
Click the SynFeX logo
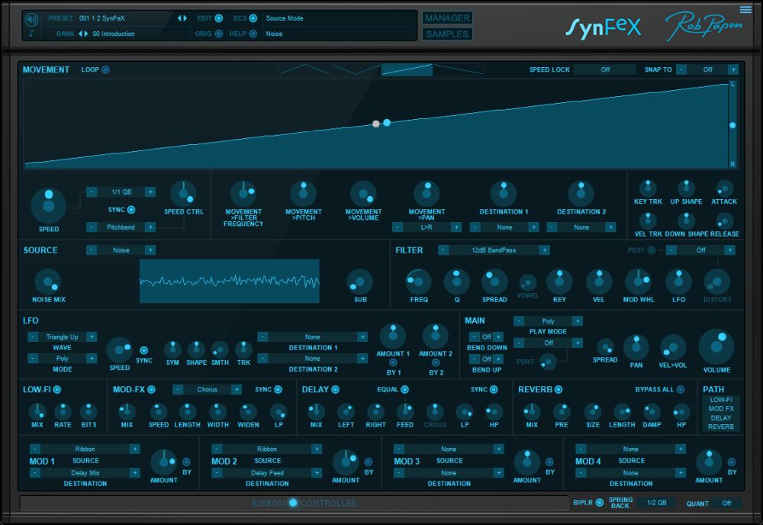click(x=603, y=27)
